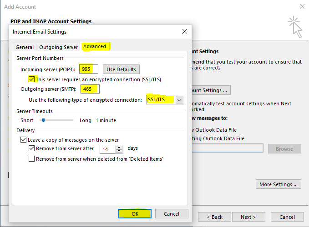309x227 pixels.
Task: Switch to the General tab
Action: tap(25, 47)
